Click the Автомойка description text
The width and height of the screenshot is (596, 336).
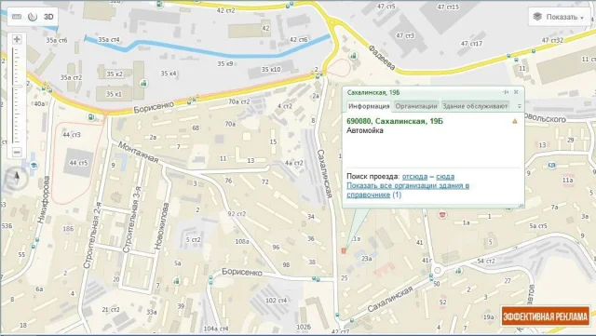(x=365, y=130)
